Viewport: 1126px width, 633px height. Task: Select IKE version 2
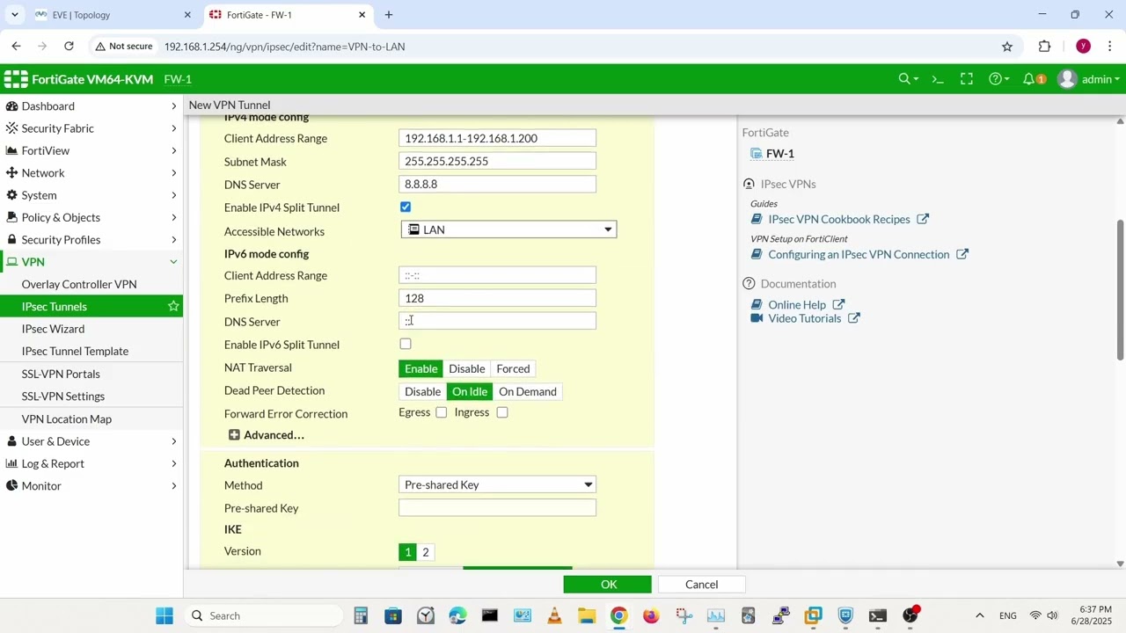(426, 552)
